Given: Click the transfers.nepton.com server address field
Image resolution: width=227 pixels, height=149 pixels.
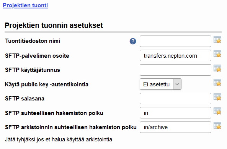Looking at the screenshot, I should point(175,55).
